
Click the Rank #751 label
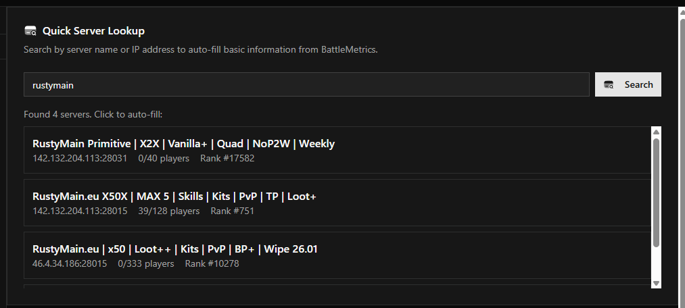pos(233,211)
